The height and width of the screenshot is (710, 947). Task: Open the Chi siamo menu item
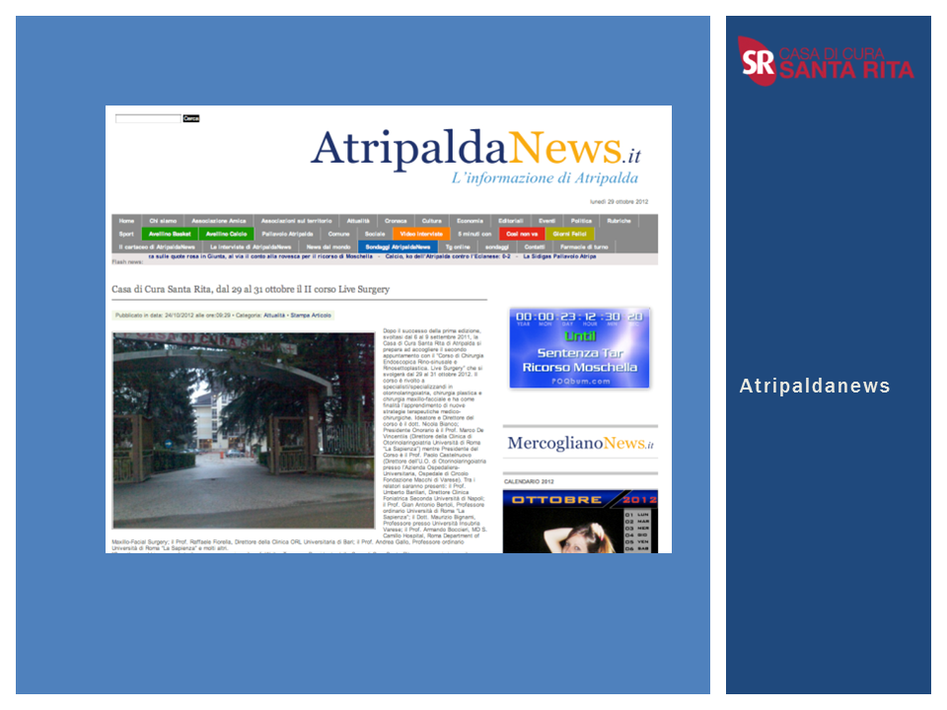tap(163, 221)
